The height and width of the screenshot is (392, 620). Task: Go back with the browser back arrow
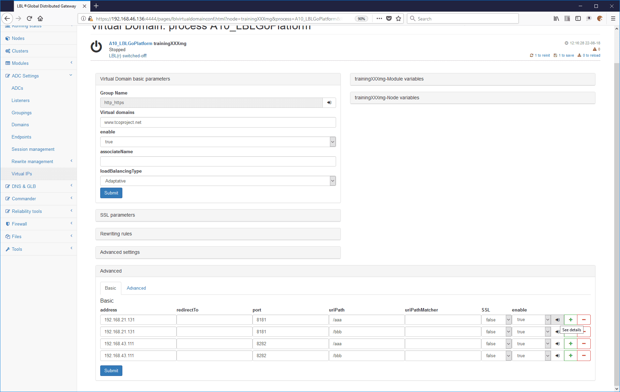[7, 18]
